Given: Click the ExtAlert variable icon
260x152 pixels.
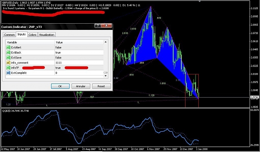Looking at the screenshot, I should (8, 47).
